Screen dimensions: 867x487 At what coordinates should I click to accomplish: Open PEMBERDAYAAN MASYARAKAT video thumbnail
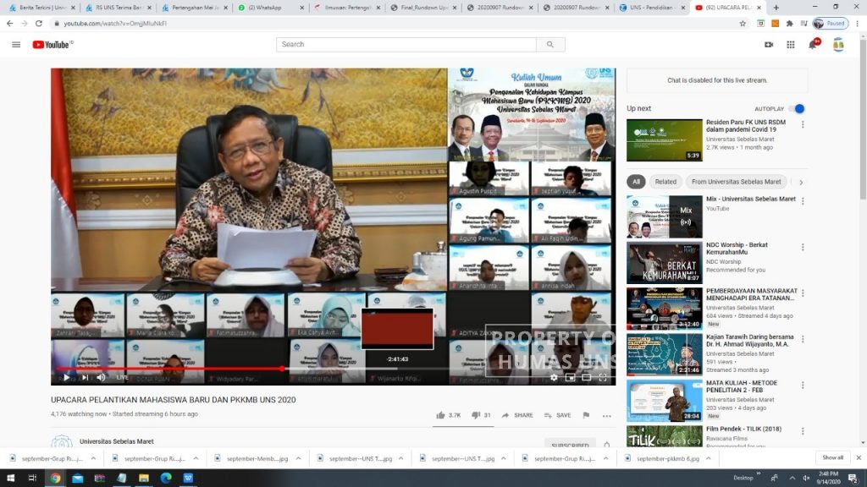(664, 308)
